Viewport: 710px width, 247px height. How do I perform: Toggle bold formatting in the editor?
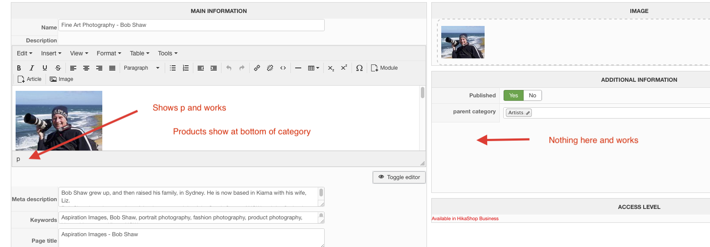tap(19, 68)
